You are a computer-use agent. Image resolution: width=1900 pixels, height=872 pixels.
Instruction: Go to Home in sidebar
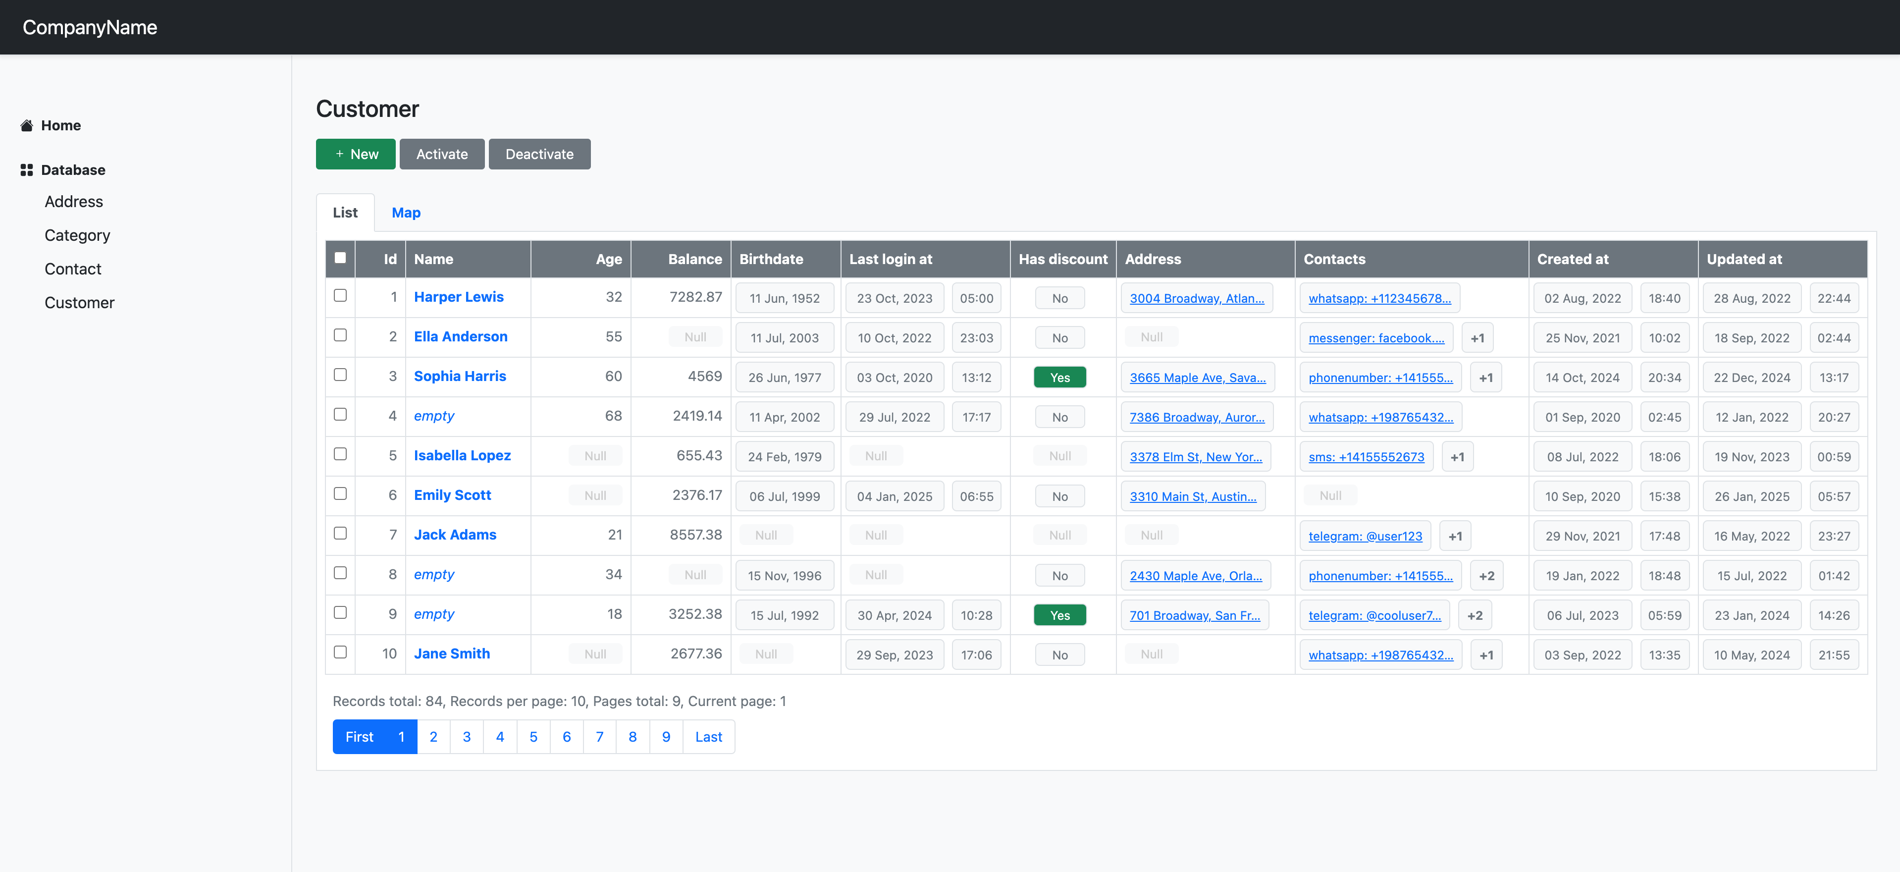tap(60, 125)
